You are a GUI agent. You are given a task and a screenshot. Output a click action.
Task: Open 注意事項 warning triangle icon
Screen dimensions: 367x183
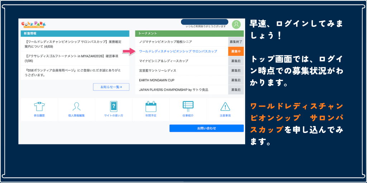[x=225, y=107]
